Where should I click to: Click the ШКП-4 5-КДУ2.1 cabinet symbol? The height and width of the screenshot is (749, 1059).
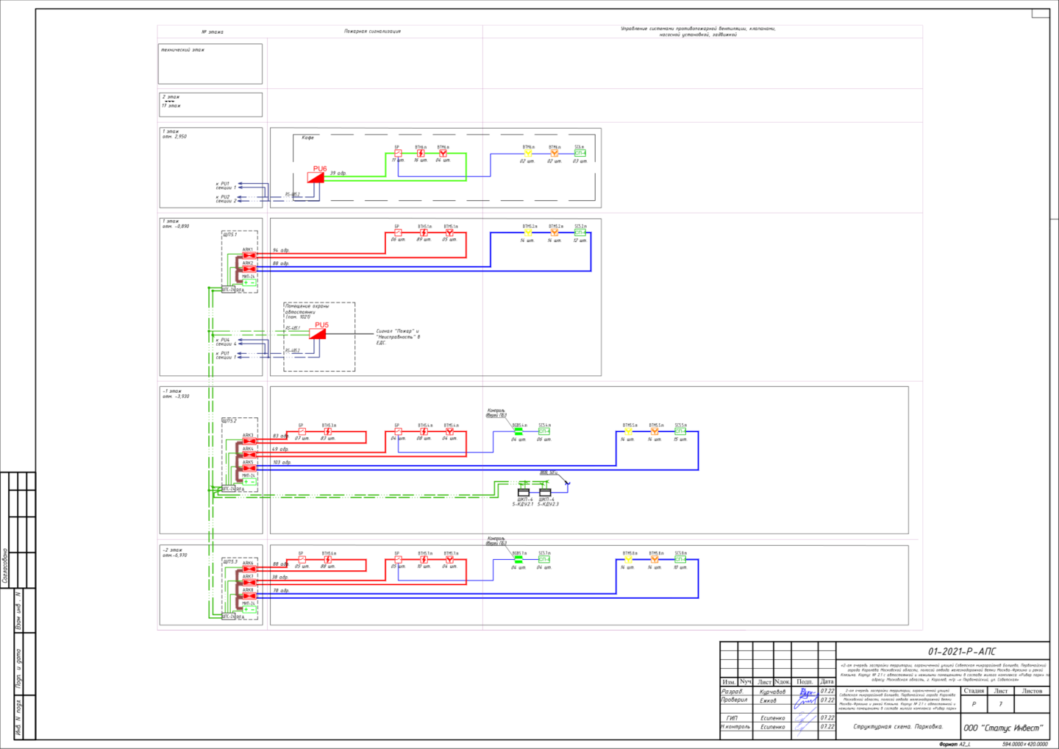[x=524, y=491]
